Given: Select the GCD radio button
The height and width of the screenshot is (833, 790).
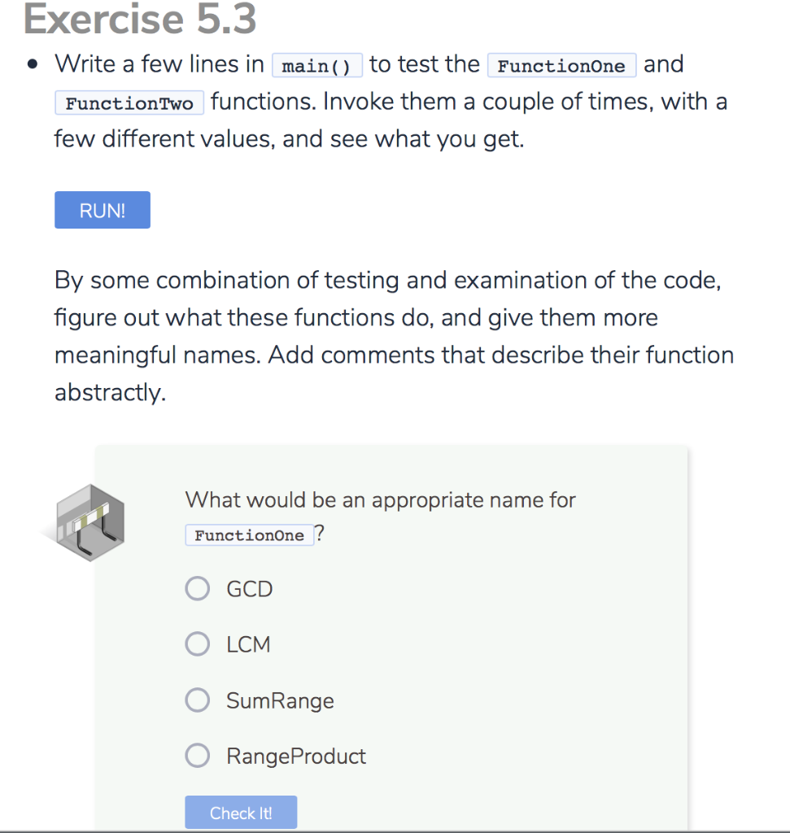Looking at the screenshot, I should [x=197, y=588].
